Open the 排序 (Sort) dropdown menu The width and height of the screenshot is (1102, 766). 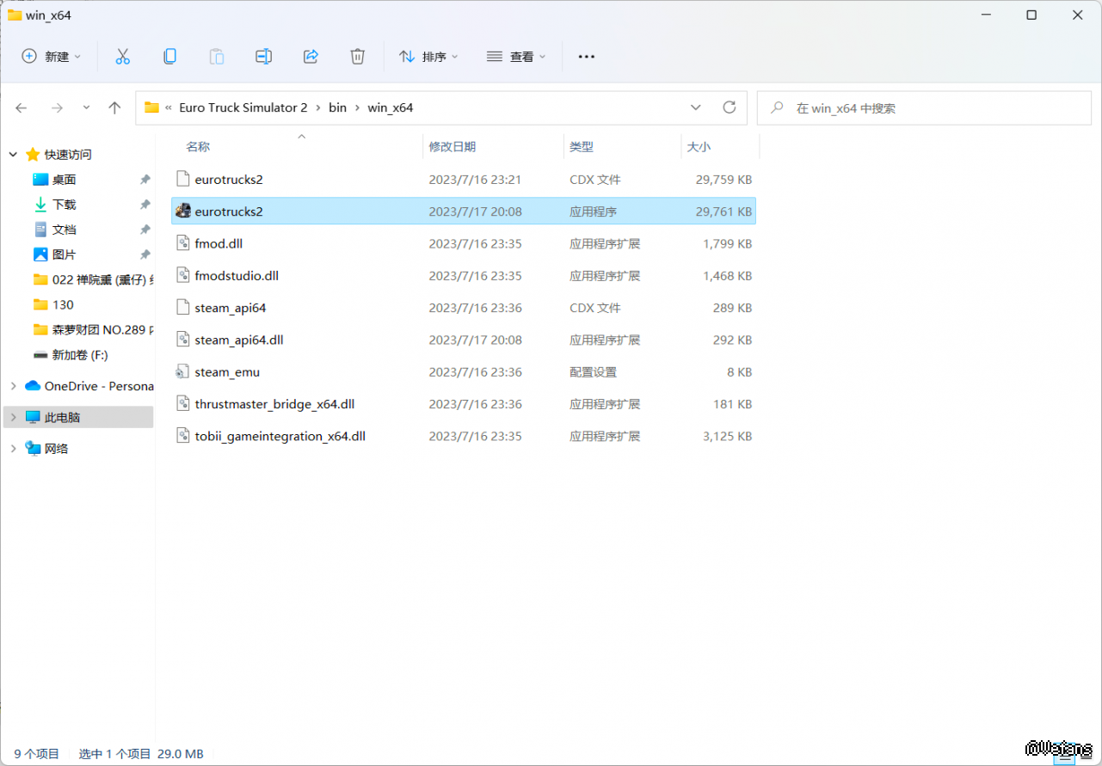(x=428, y=57)
